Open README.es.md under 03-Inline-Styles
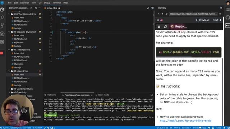Image resolution: width=230 pixels, height=129 pixels. coord(22,78)
